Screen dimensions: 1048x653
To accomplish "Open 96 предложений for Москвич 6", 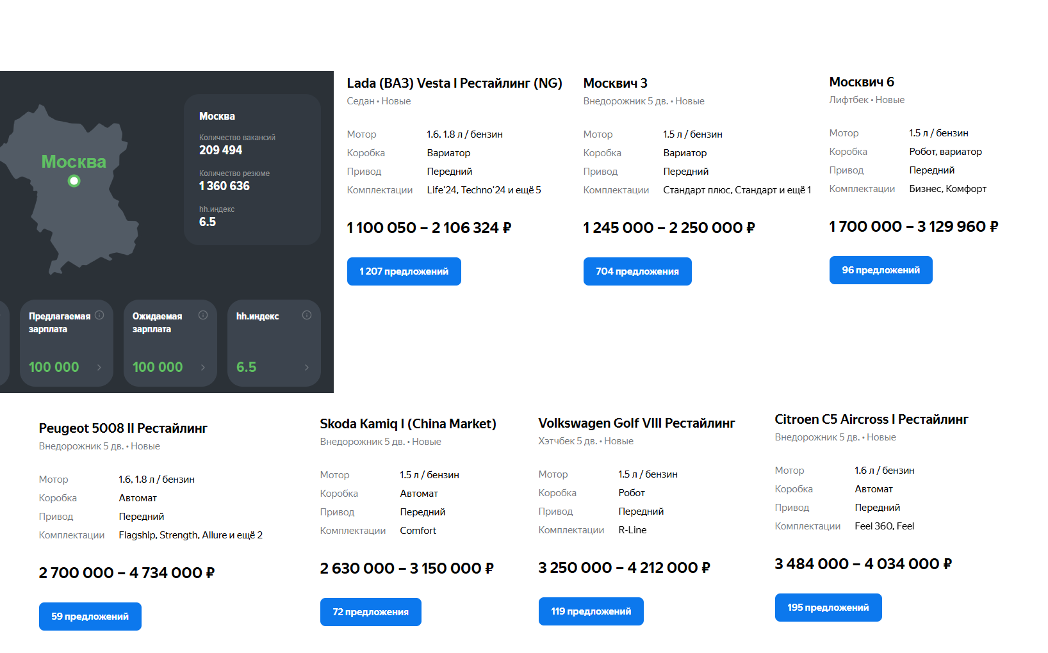I will 881,270.
